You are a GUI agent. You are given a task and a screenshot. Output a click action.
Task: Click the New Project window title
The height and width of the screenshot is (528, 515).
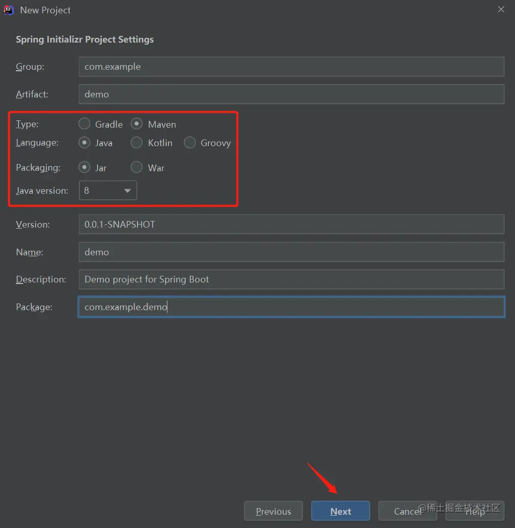(45, 10)
